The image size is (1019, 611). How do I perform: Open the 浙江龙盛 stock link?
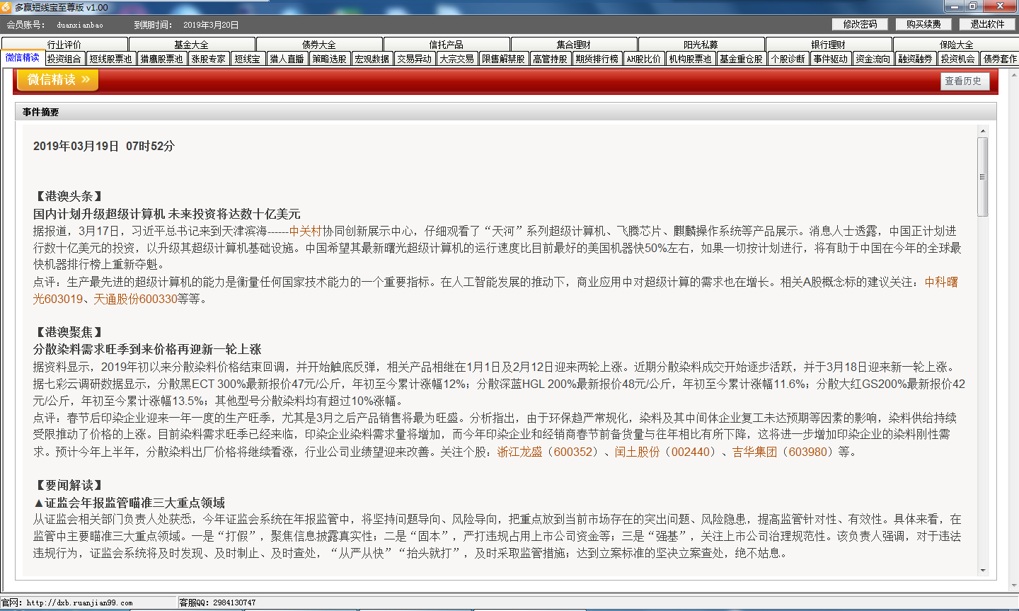pyautogui.click(x=520, y=452)
